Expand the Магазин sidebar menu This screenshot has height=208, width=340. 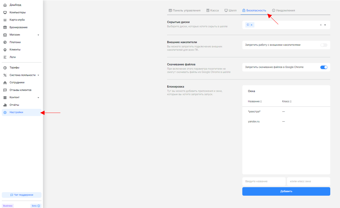point(38,35)
